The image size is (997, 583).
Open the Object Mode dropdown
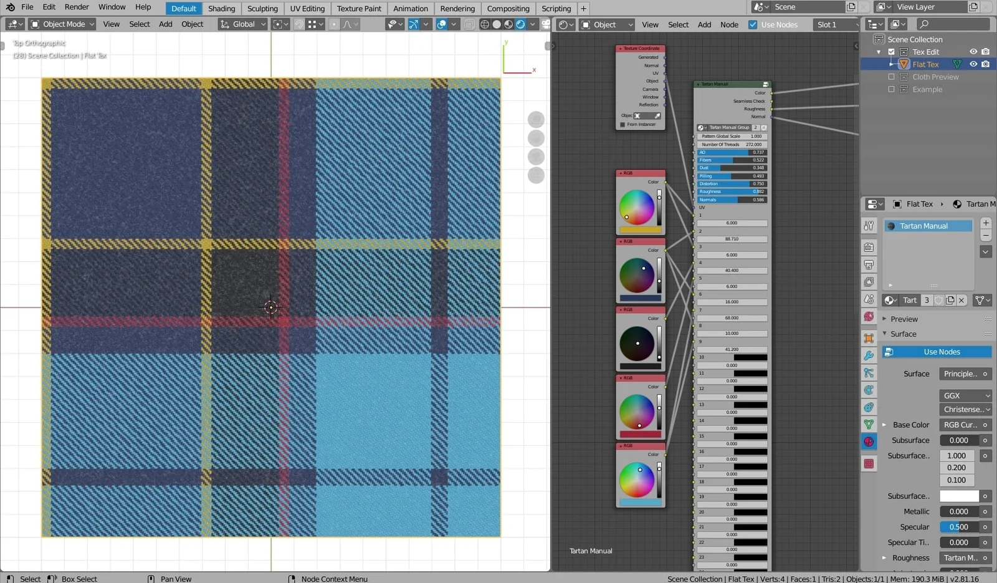click(x=61, y=24)
